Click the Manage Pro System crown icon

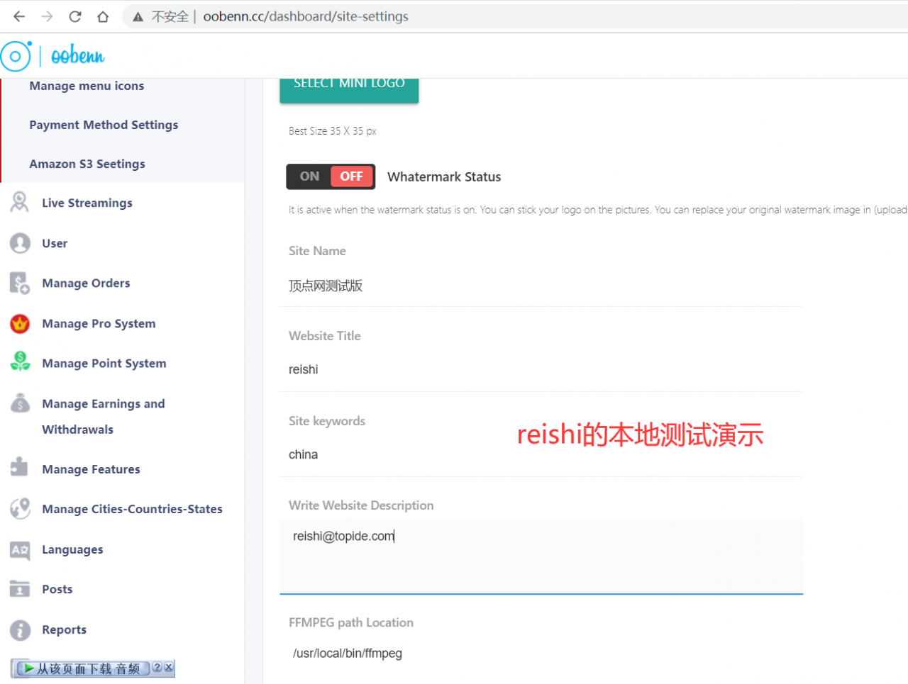20,323
